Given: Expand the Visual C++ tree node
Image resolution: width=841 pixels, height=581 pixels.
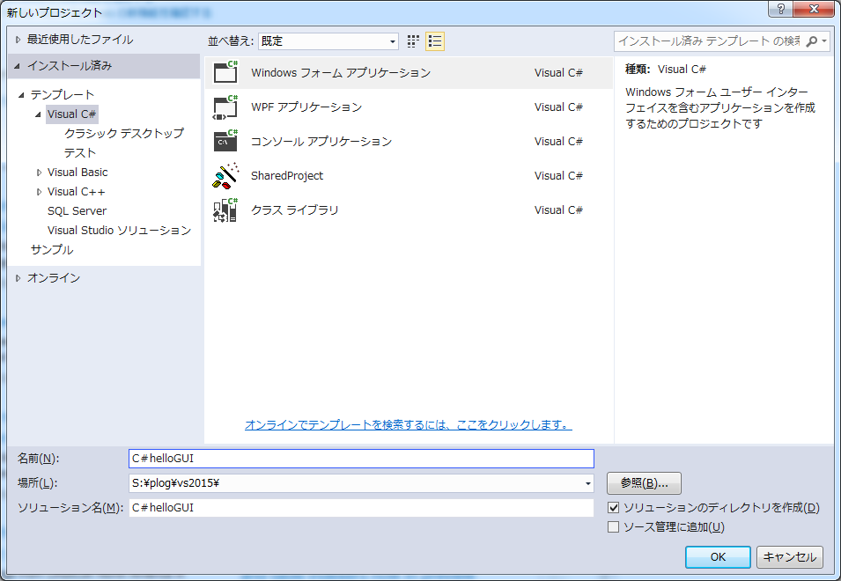Looking at the screenshot, I should (39, 192).
